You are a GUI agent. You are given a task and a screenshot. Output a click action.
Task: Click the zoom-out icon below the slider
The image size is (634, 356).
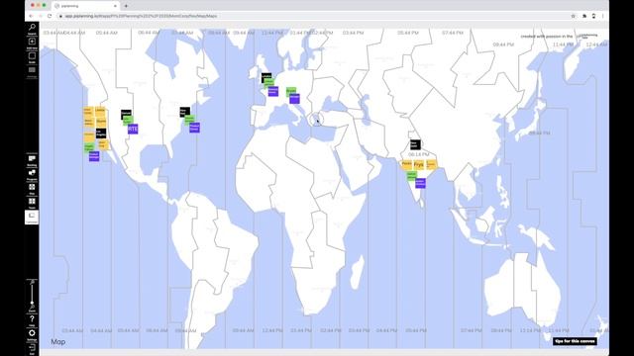click(x=32, y=308)
